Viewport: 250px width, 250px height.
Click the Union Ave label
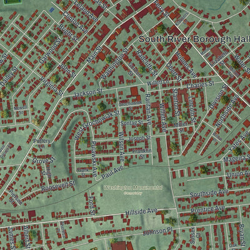pyautogui.click(x=239, y=174)
